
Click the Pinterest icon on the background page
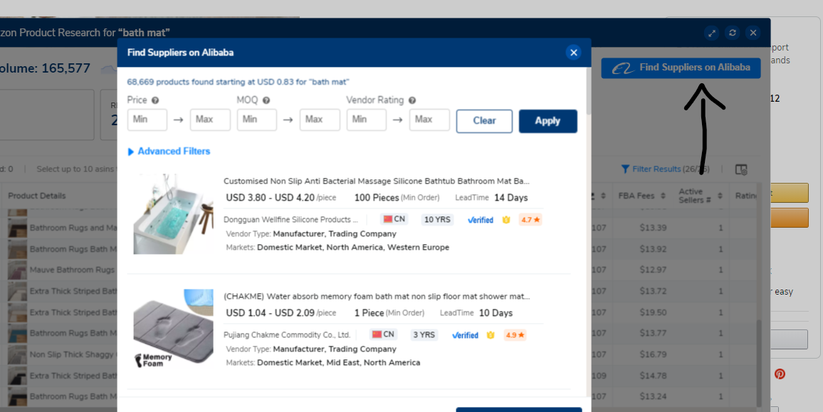780,374
